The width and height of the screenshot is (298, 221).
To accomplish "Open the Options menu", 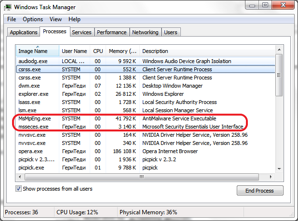I will [x=33, y=19].
